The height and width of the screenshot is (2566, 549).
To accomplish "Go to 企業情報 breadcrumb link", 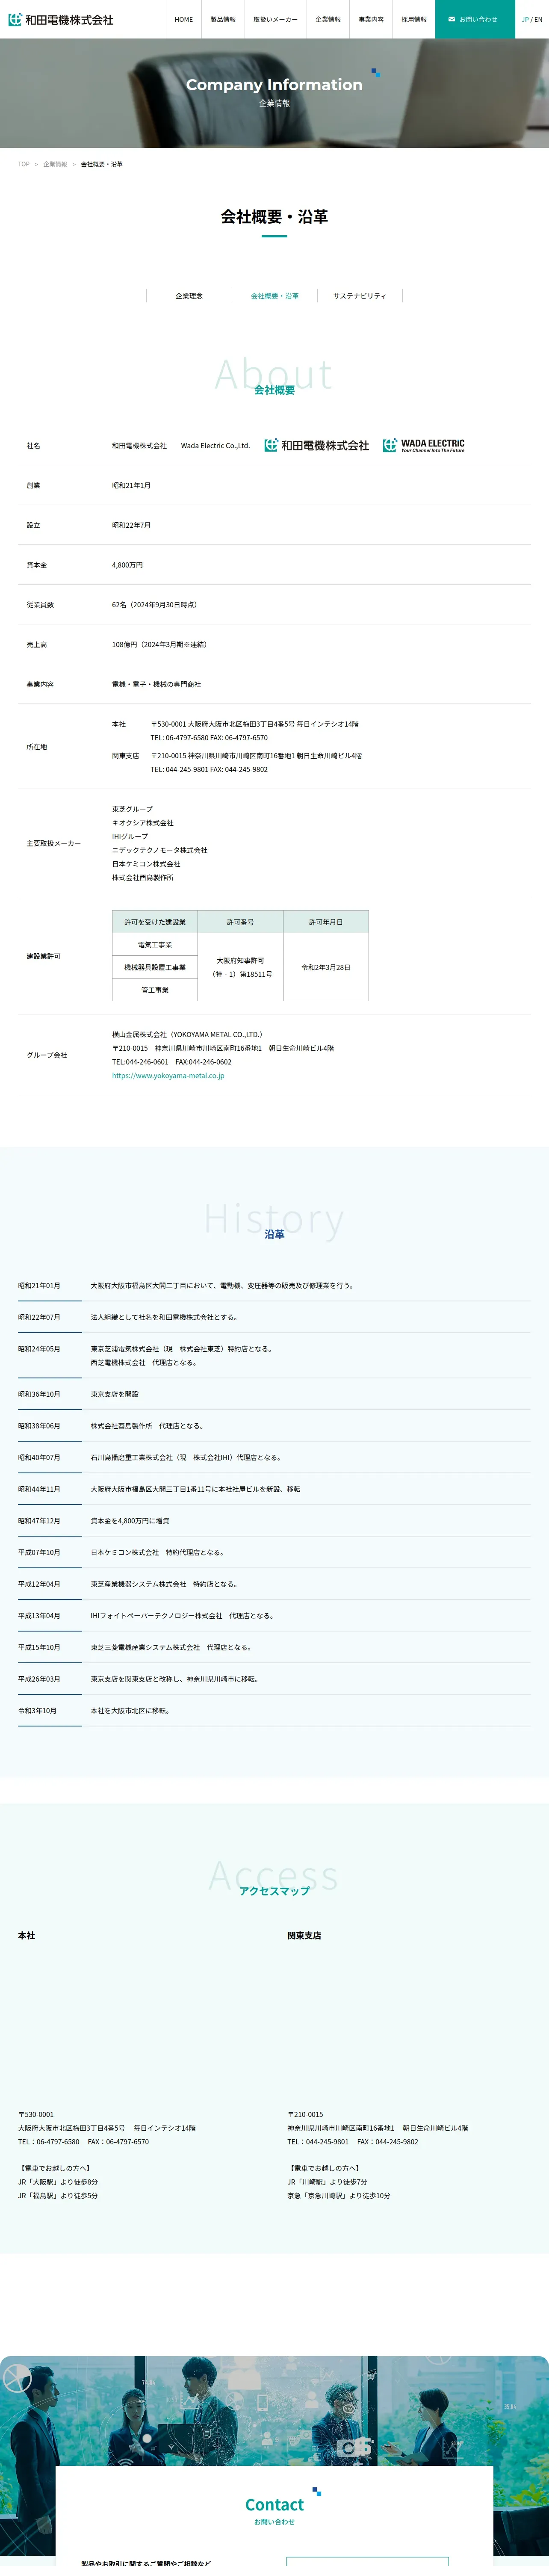I will click(55, 164).
